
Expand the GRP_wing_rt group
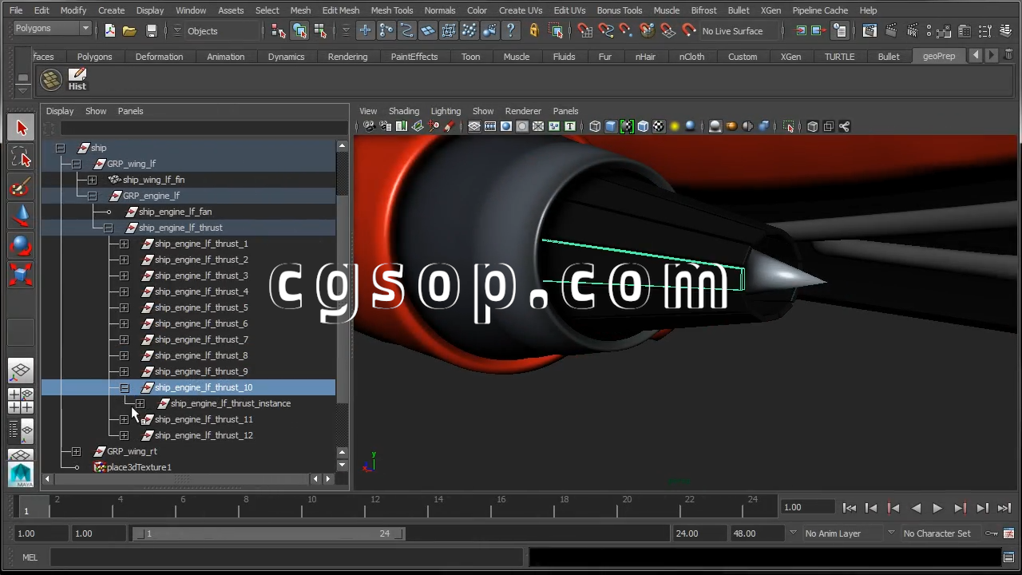[76, 451]
